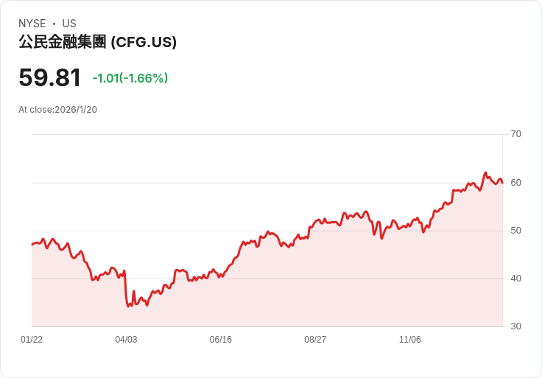Select the 08/27 date on x-axis
This screenshot has width=542, height=378.
coord(315,340)
